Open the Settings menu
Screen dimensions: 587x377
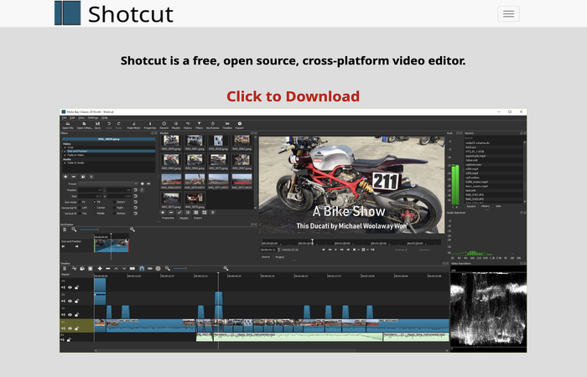coord(92,117)
